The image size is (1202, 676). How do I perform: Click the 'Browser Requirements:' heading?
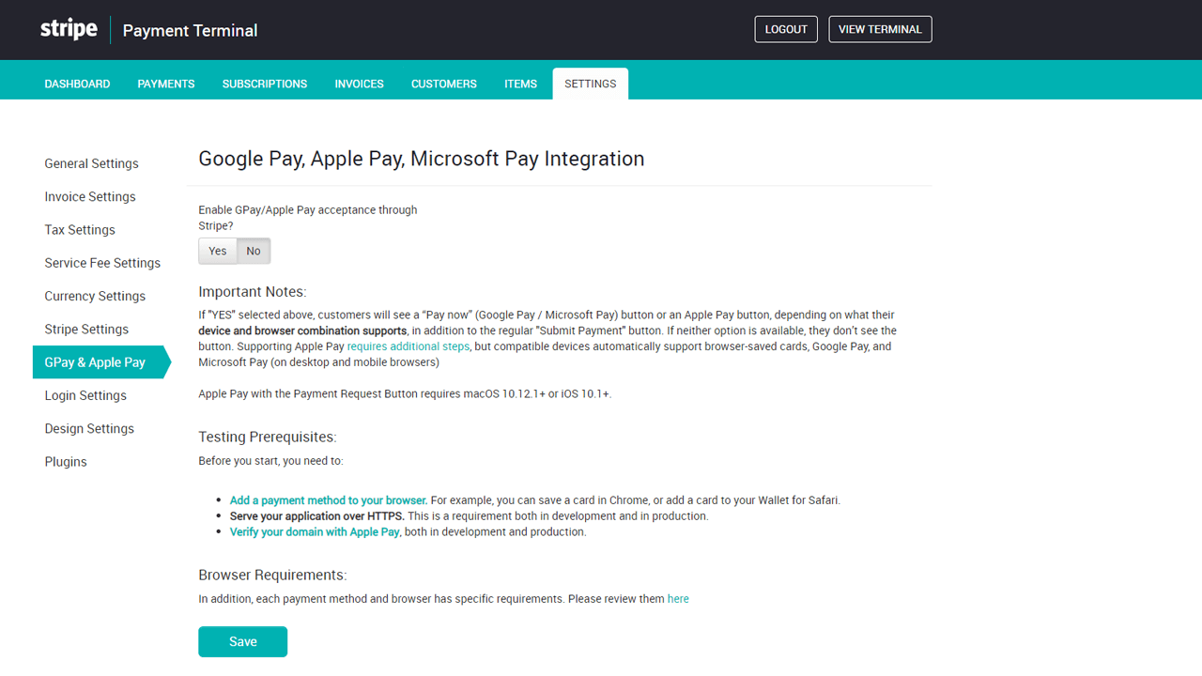(x=272, y=575)
